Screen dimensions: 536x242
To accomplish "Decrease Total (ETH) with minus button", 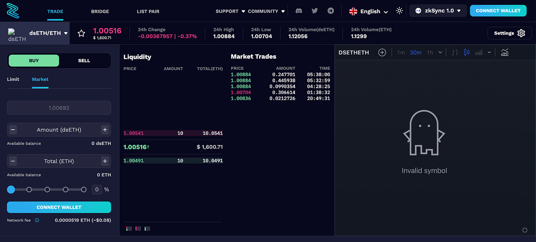I will 13,161.
